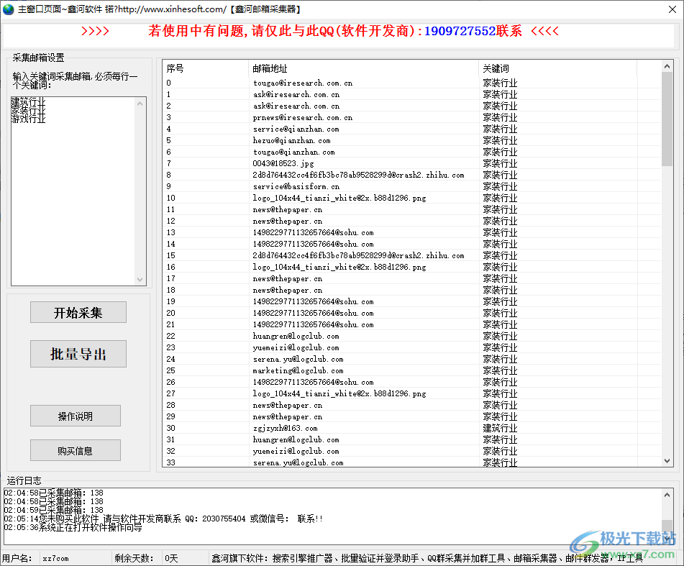Select the keyword 游戏行业 in the keyword list
Viewport: 684px width, 566px height.
pyautogui.click(x=29, y=119)
